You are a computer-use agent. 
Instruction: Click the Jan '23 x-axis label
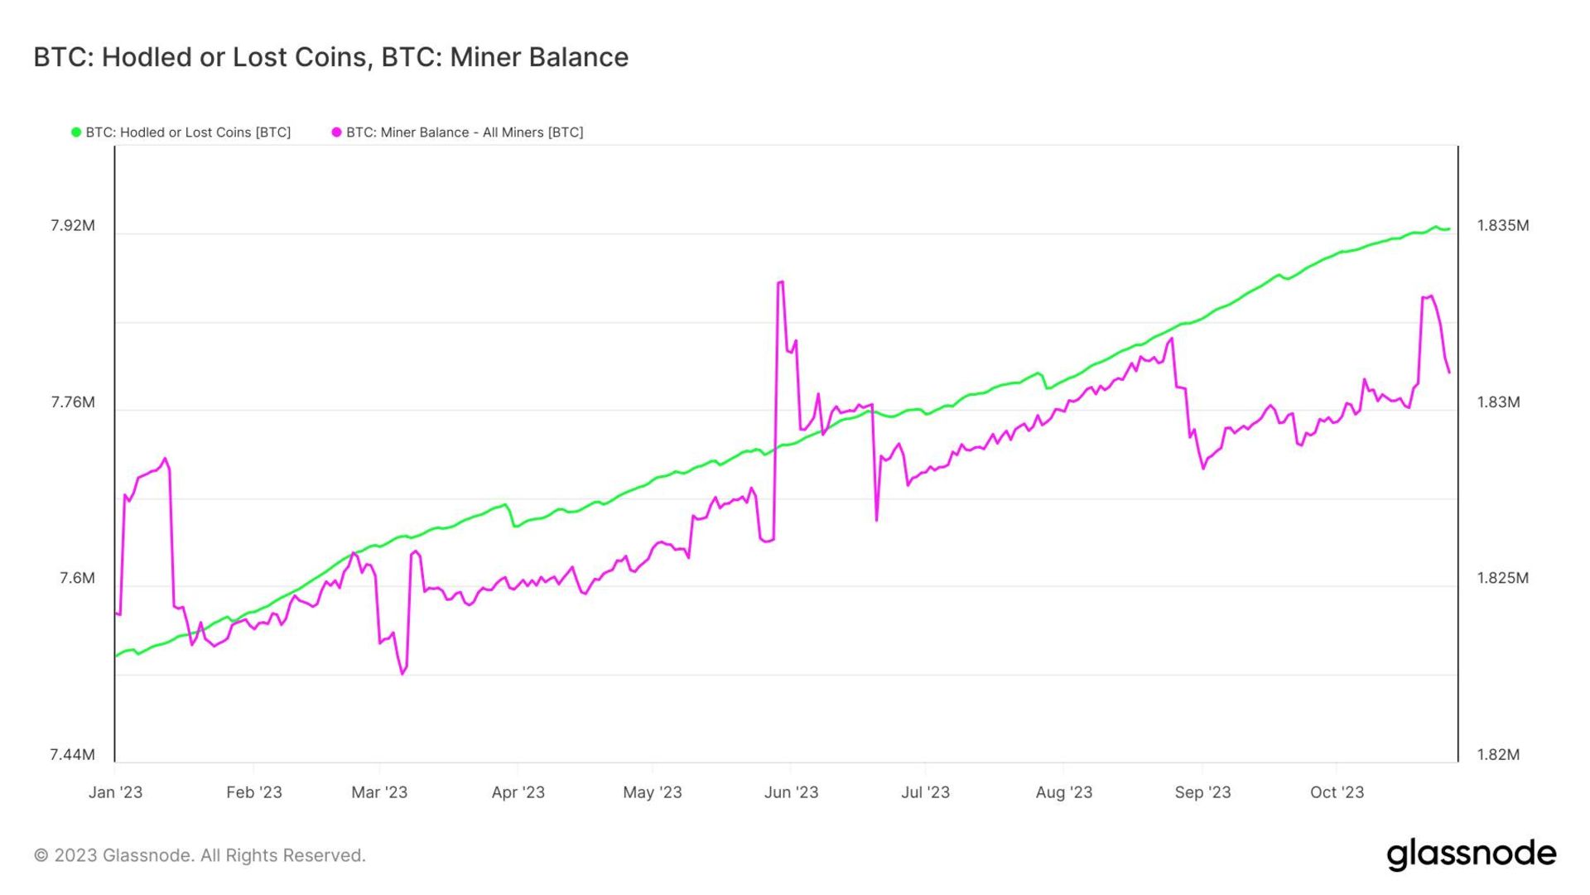click(115, 792)
